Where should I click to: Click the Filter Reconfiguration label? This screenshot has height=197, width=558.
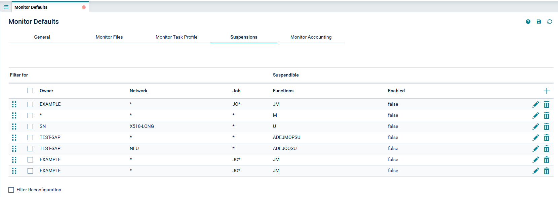point(39,190)
